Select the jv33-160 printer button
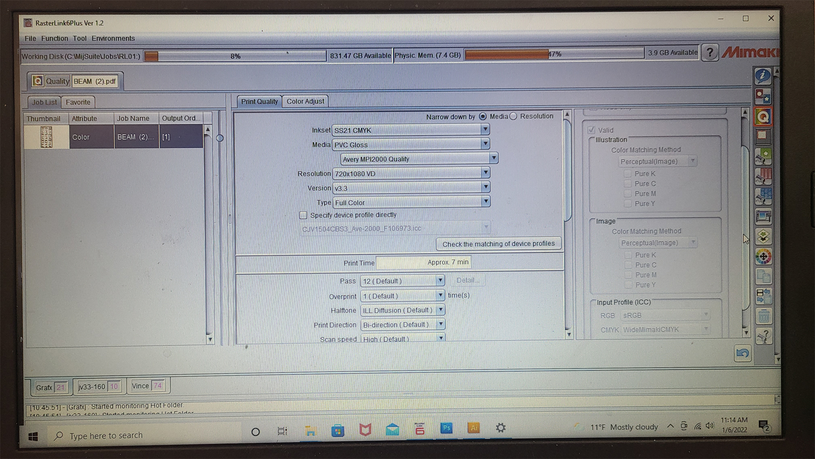 pos(98,387)
